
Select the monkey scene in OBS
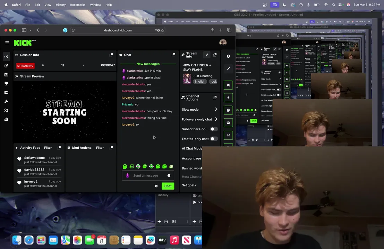tap(163, 195)
